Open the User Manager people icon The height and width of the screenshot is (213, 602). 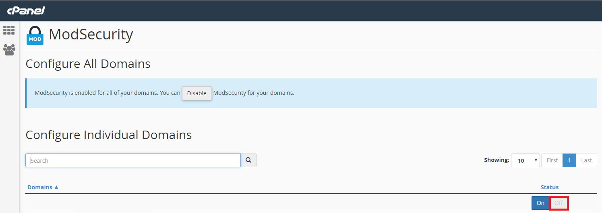[9, 50]
